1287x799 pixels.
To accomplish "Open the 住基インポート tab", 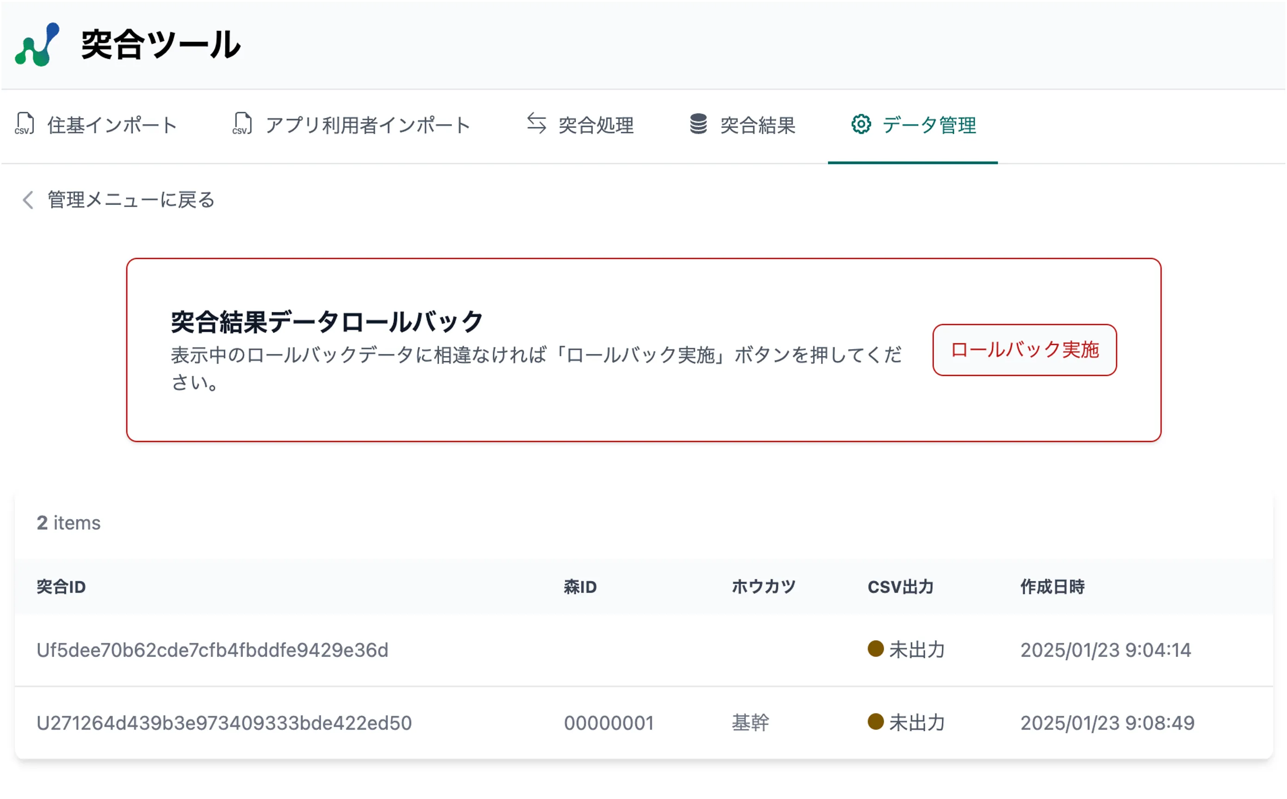I will (112, 125).
